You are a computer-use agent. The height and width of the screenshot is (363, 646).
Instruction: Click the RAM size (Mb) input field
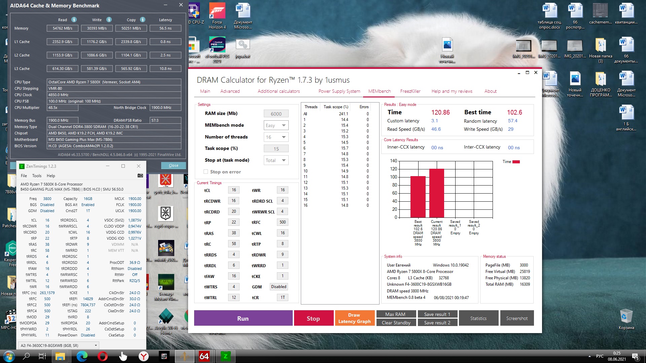(x=276, y=114)
